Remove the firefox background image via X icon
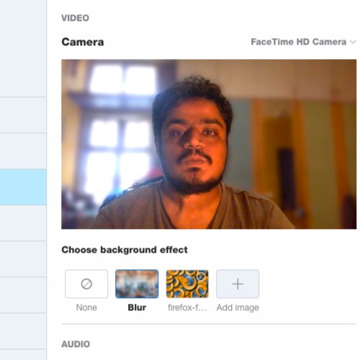Viewport: 360px width, 360px height. (201, 276)
